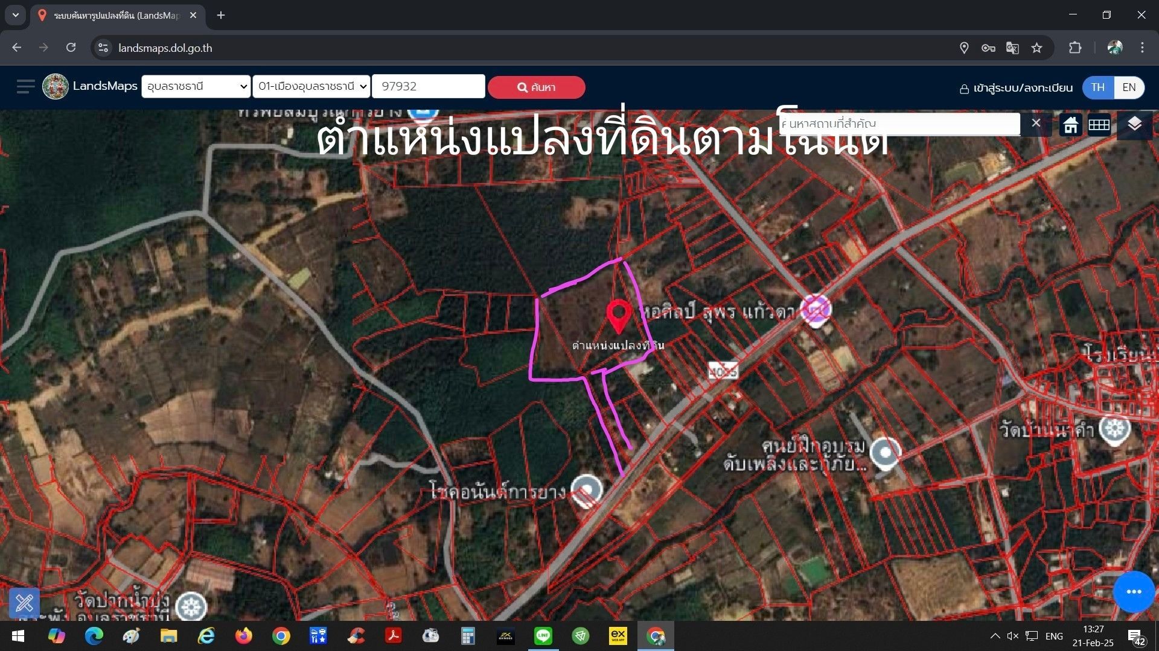
Task: Open LINE app from taskbar
Action: (x=543, y=636)
